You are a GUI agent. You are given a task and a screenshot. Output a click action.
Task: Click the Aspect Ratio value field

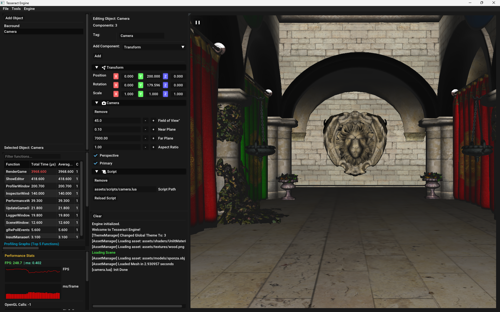point(117,147)
